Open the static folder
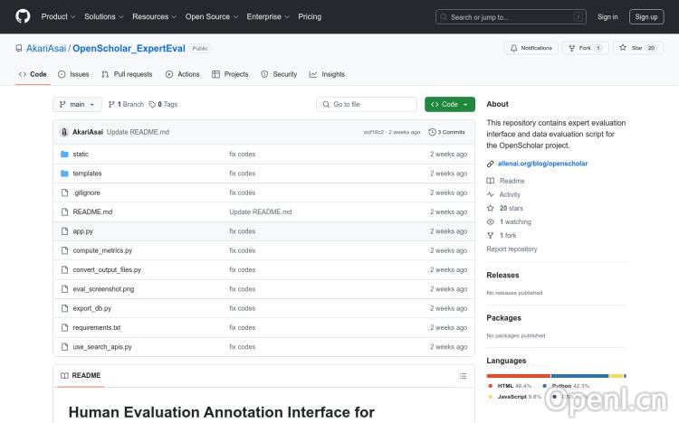The width and height of the screenshot is (679, 423). pos(81,154)
